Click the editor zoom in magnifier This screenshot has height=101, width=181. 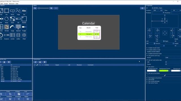[51, 8]
